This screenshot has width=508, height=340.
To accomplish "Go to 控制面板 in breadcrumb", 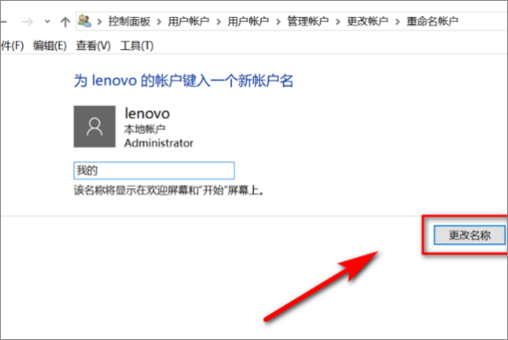I will pyautogui.click(x=130, y=21).
